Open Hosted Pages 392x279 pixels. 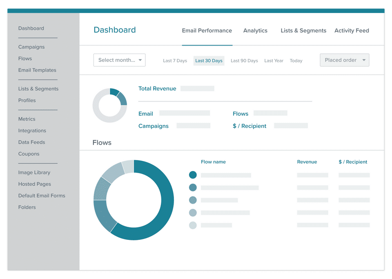coord(34,184)
